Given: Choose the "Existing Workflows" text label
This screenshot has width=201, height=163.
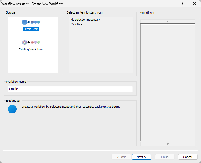Looking at the screenshot, I should 31,49.
